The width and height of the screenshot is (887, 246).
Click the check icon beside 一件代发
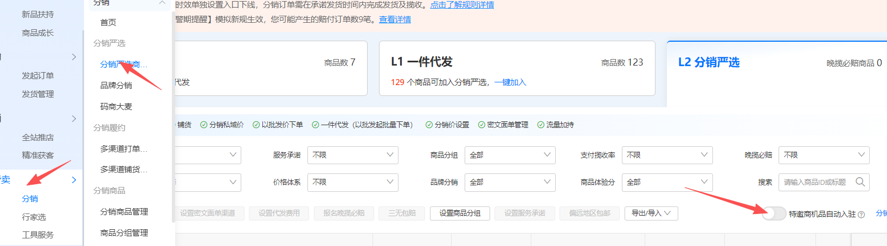pyautogui.click(x=316, y=125)
